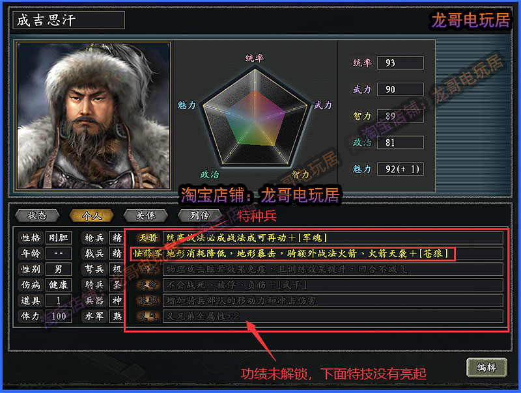This screenshot has height=393, width=521.
Task: Open the 状态 tab
Action: tap(37, 216)
